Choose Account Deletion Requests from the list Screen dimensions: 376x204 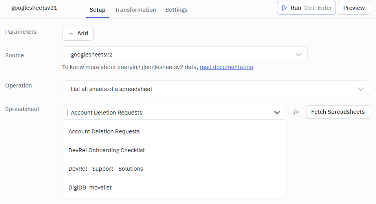click(174, 131)
